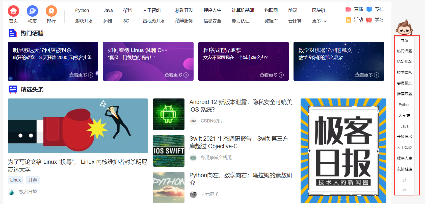This screenshot has height=204, width=425.
Task: Open 程序人生 in the top category navigation
Action: coord(212,10)
